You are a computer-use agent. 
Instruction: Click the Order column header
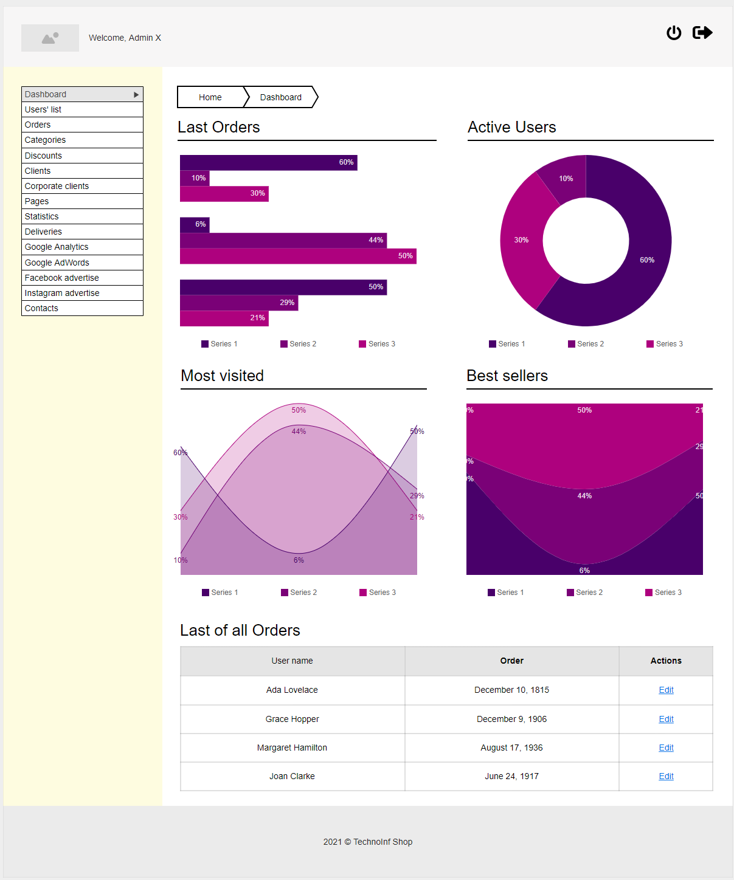point(511,661)
